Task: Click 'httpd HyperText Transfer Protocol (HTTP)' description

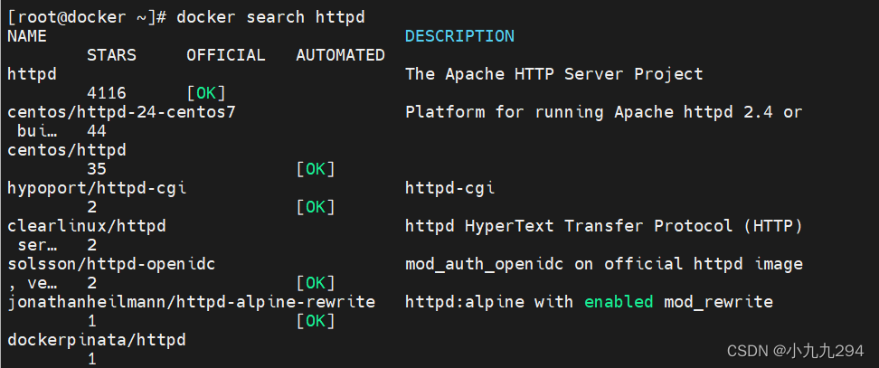Action: (x=604, y=226)
